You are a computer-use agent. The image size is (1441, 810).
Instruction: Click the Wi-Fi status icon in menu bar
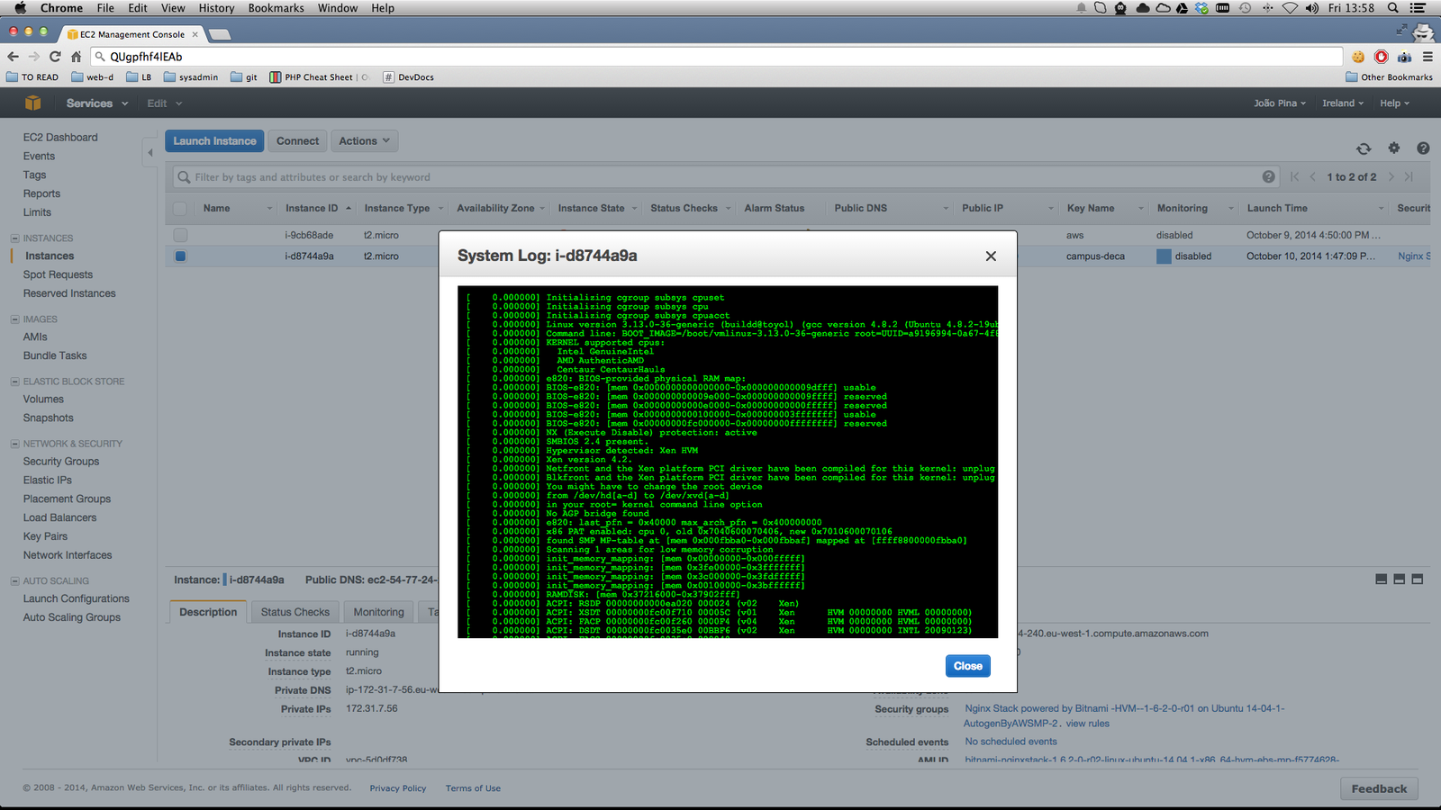1290,8
